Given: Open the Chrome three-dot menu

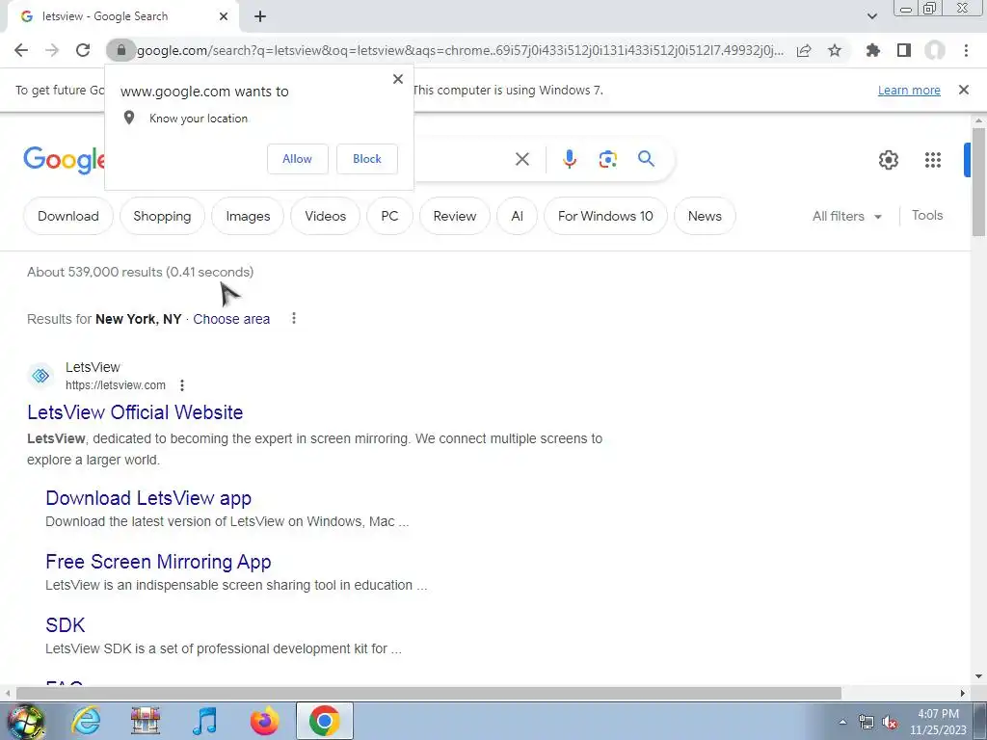Looking at the screenshot, I should [966, 50].
